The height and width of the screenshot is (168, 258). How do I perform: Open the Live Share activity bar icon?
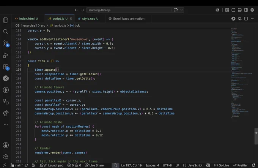(x=6, y=113)
